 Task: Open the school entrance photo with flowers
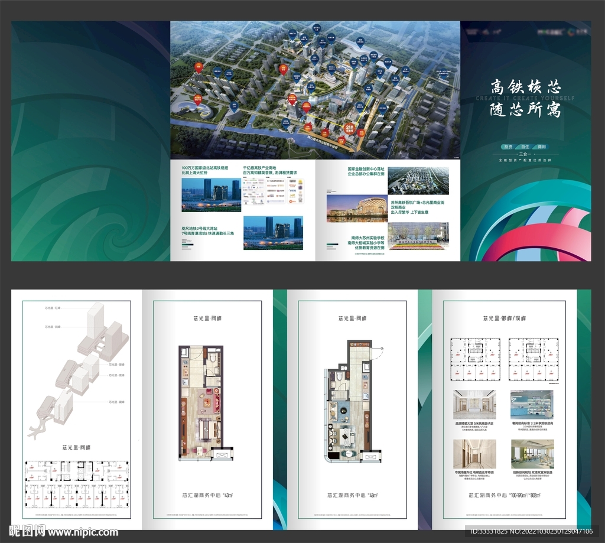(x=418, y=236)
